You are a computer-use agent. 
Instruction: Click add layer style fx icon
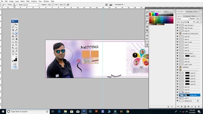coord(181,107)
